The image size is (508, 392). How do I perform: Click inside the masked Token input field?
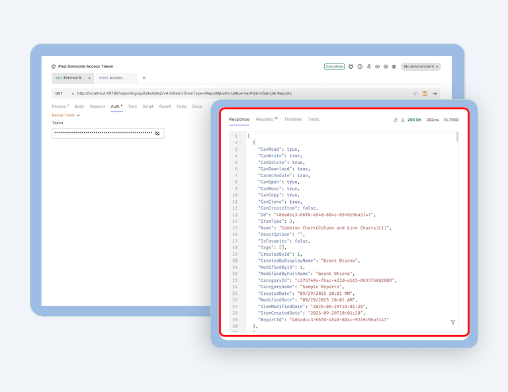pos(108,134)
